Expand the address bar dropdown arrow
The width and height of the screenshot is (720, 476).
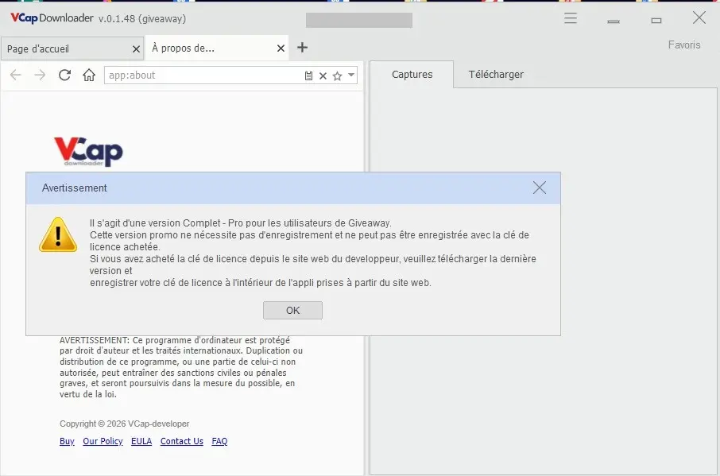pyautogui.click(x=351, y=75)
